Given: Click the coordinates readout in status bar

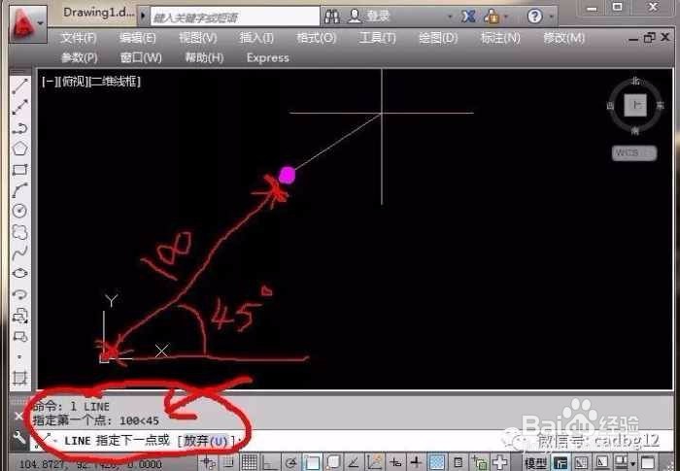Looking at the screenshot, I should [x=90, y=464].
